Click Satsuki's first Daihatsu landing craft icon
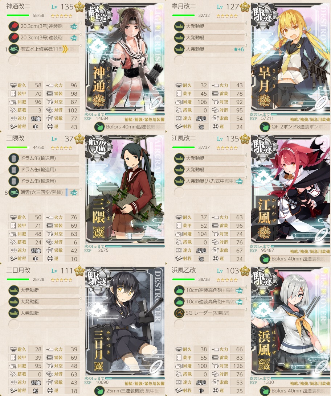The width and height of the screenshot is (331, 396). click(x=179, y=26)
